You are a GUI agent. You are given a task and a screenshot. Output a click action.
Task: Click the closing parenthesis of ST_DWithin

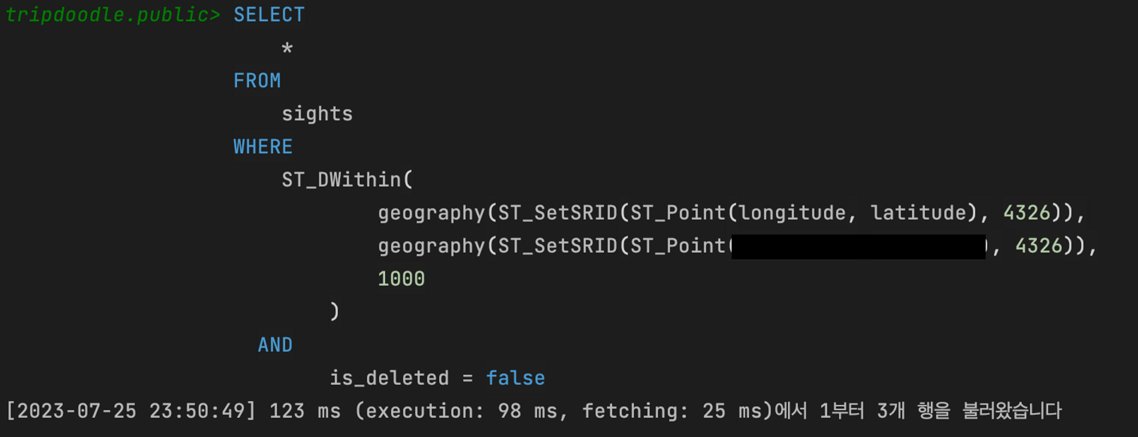coord(335,311)
